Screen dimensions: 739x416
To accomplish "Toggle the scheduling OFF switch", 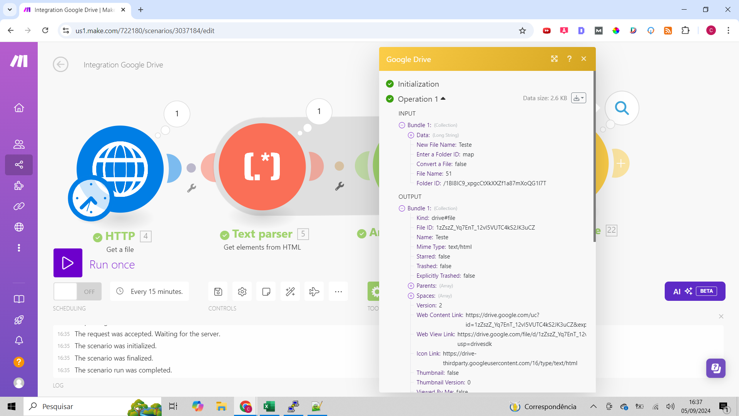I will pyautogui.click(x=77, y=292).
